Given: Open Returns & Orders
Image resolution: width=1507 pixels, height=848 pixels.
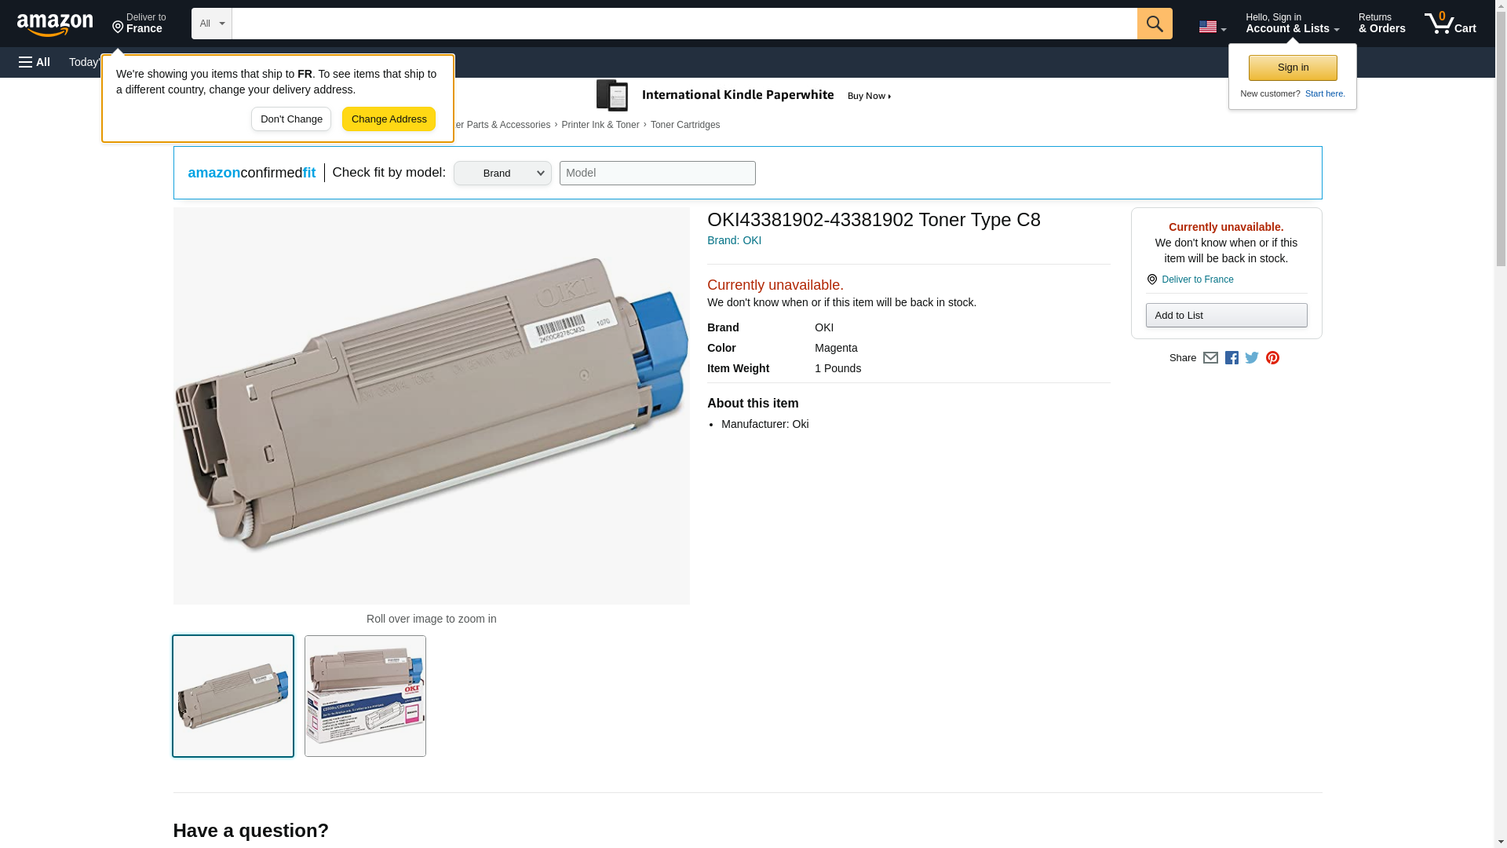Looking at the screenshot, I should tap(1381, 24).
